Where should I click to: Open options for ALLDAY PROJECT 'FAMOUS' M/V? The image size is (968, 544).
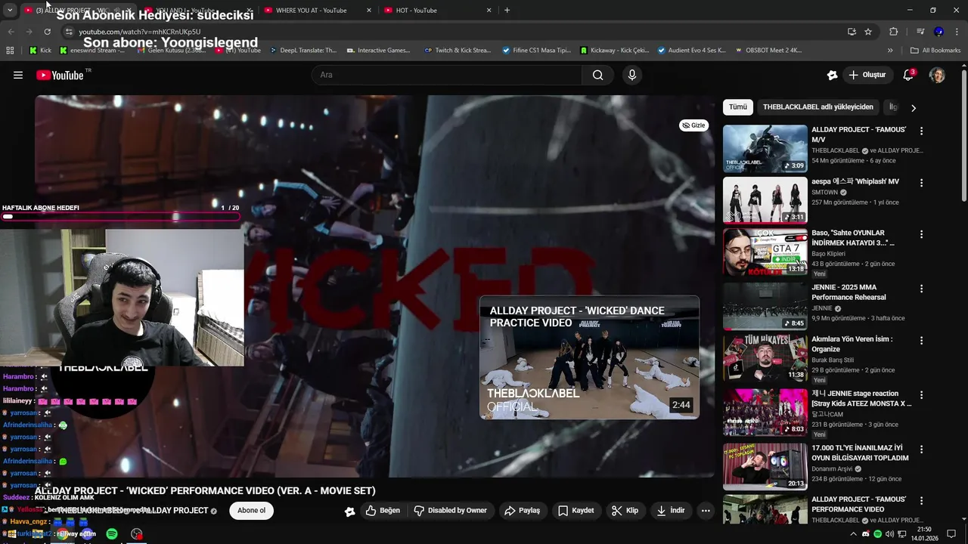point(921,131)
